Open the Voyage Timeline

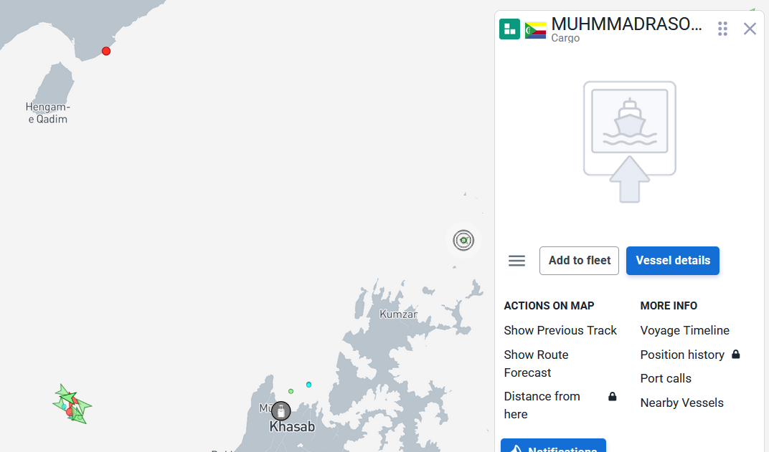point(684,330)
